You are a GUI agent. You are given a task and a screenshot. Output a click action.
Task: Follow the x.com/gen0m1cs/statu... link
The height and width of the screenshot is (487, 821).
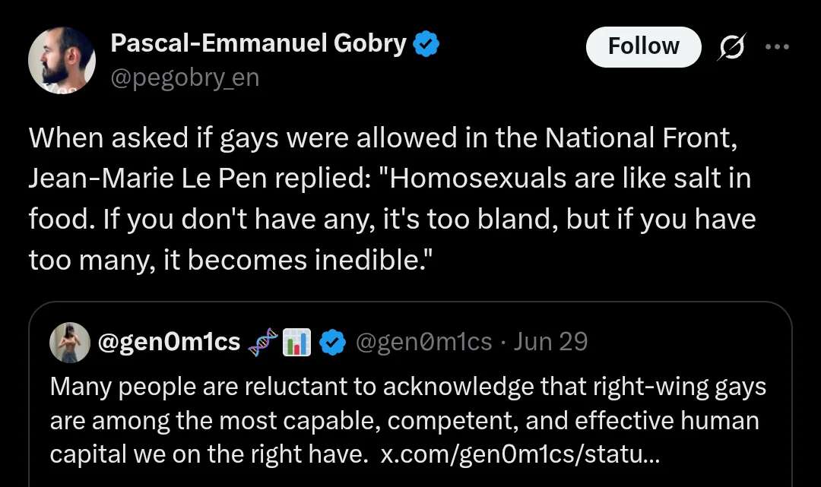pos(521,454)
